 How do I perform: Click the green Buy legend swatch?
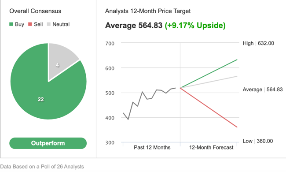(x=11, y=24)
